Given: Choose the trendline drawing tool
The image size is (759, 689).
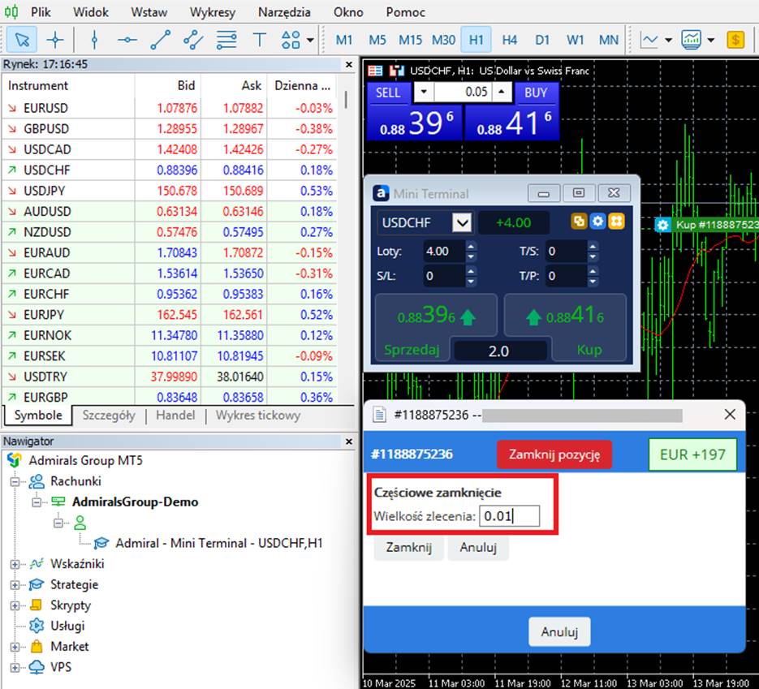Looking at the screenshot, I should coord(160,40).
